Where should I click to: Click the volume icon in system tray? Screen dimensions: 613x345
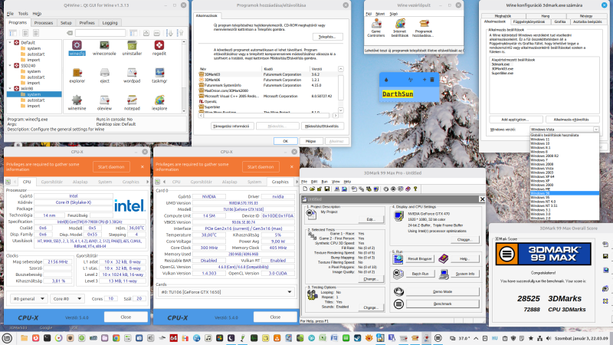pos(549,338)
